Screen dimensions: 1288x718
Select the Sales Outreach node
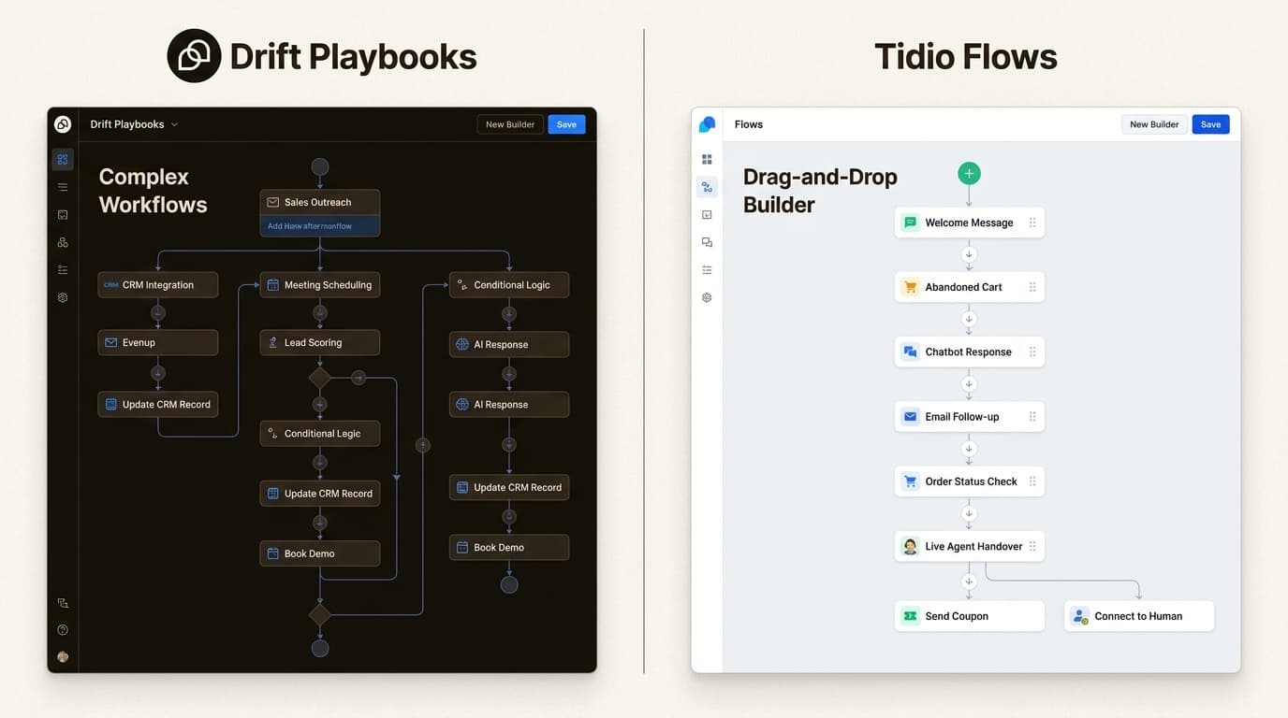(320, 202)
